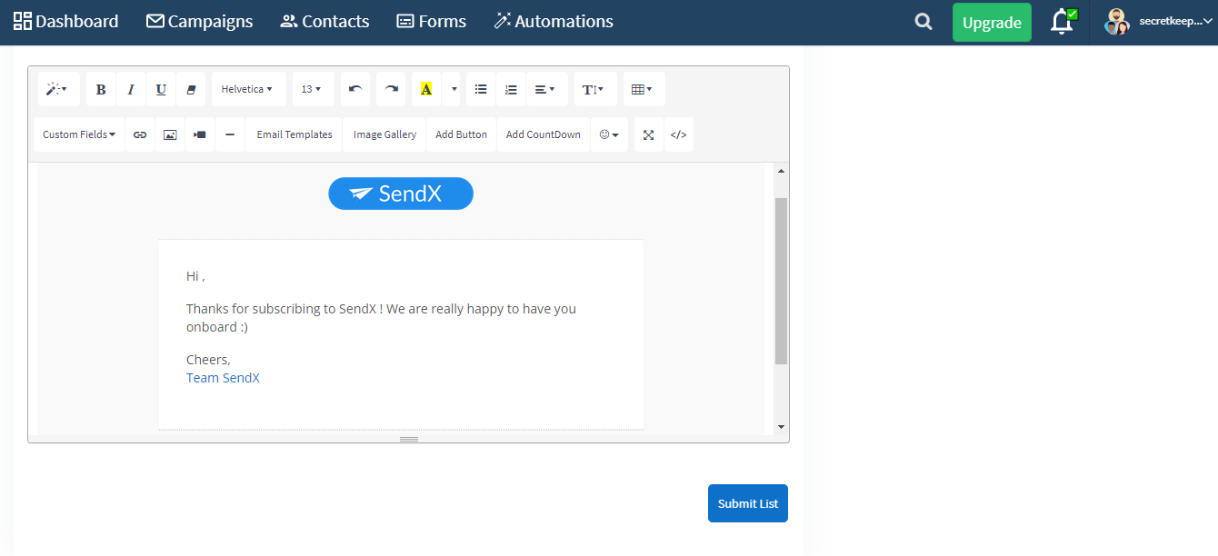Image resolution: width=1218 pixels, height=556 pixels.
Task: Click the "Cheers," line
Action: (208, 360)
